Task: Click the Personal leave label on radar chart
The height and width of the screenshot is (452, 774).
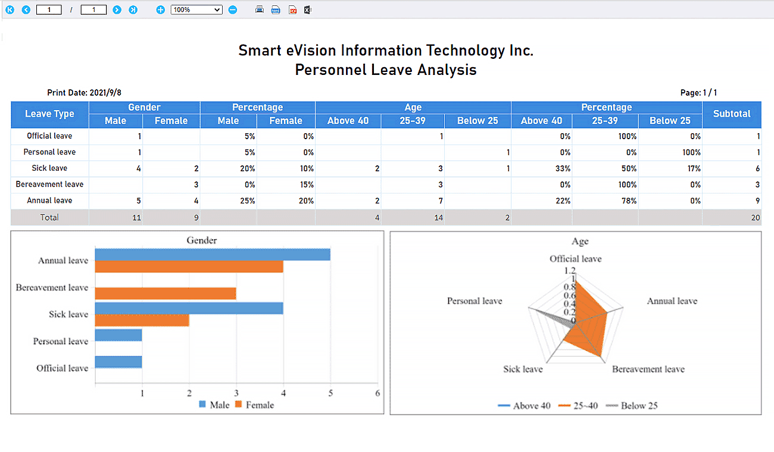Action: (475, 301)
